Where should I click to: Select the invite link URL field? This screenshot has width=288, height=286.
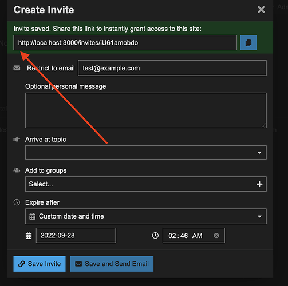point(125,42)
